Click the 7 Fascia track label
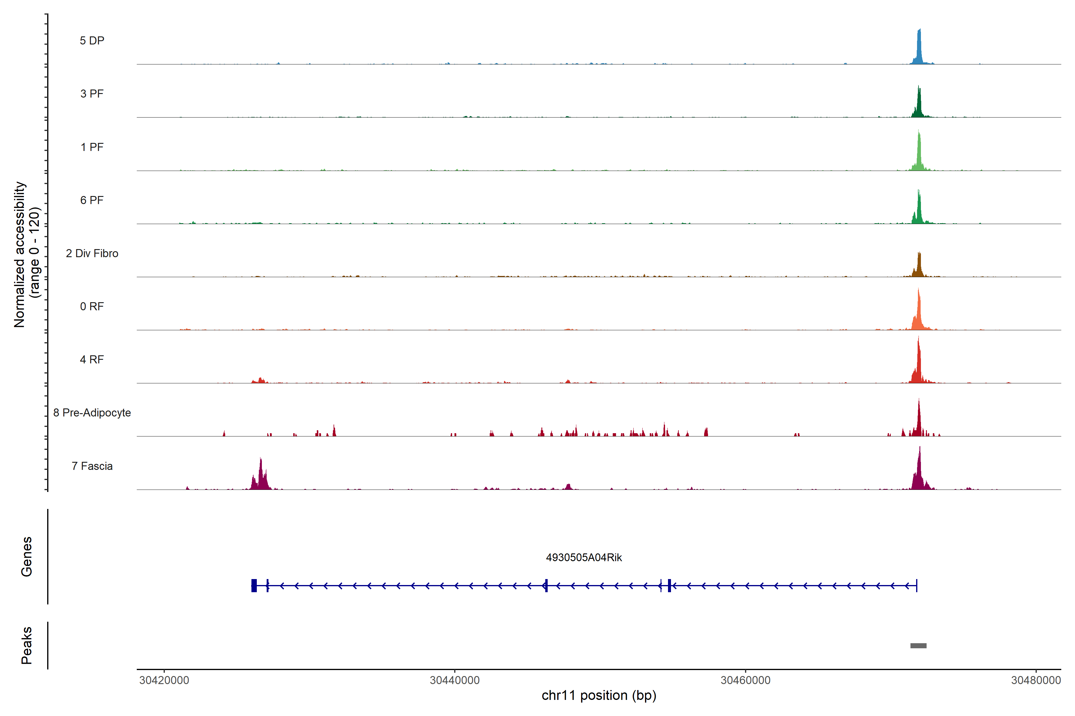Image resolution: width=1075 pixels, height=716 pixels. (92, 466)
